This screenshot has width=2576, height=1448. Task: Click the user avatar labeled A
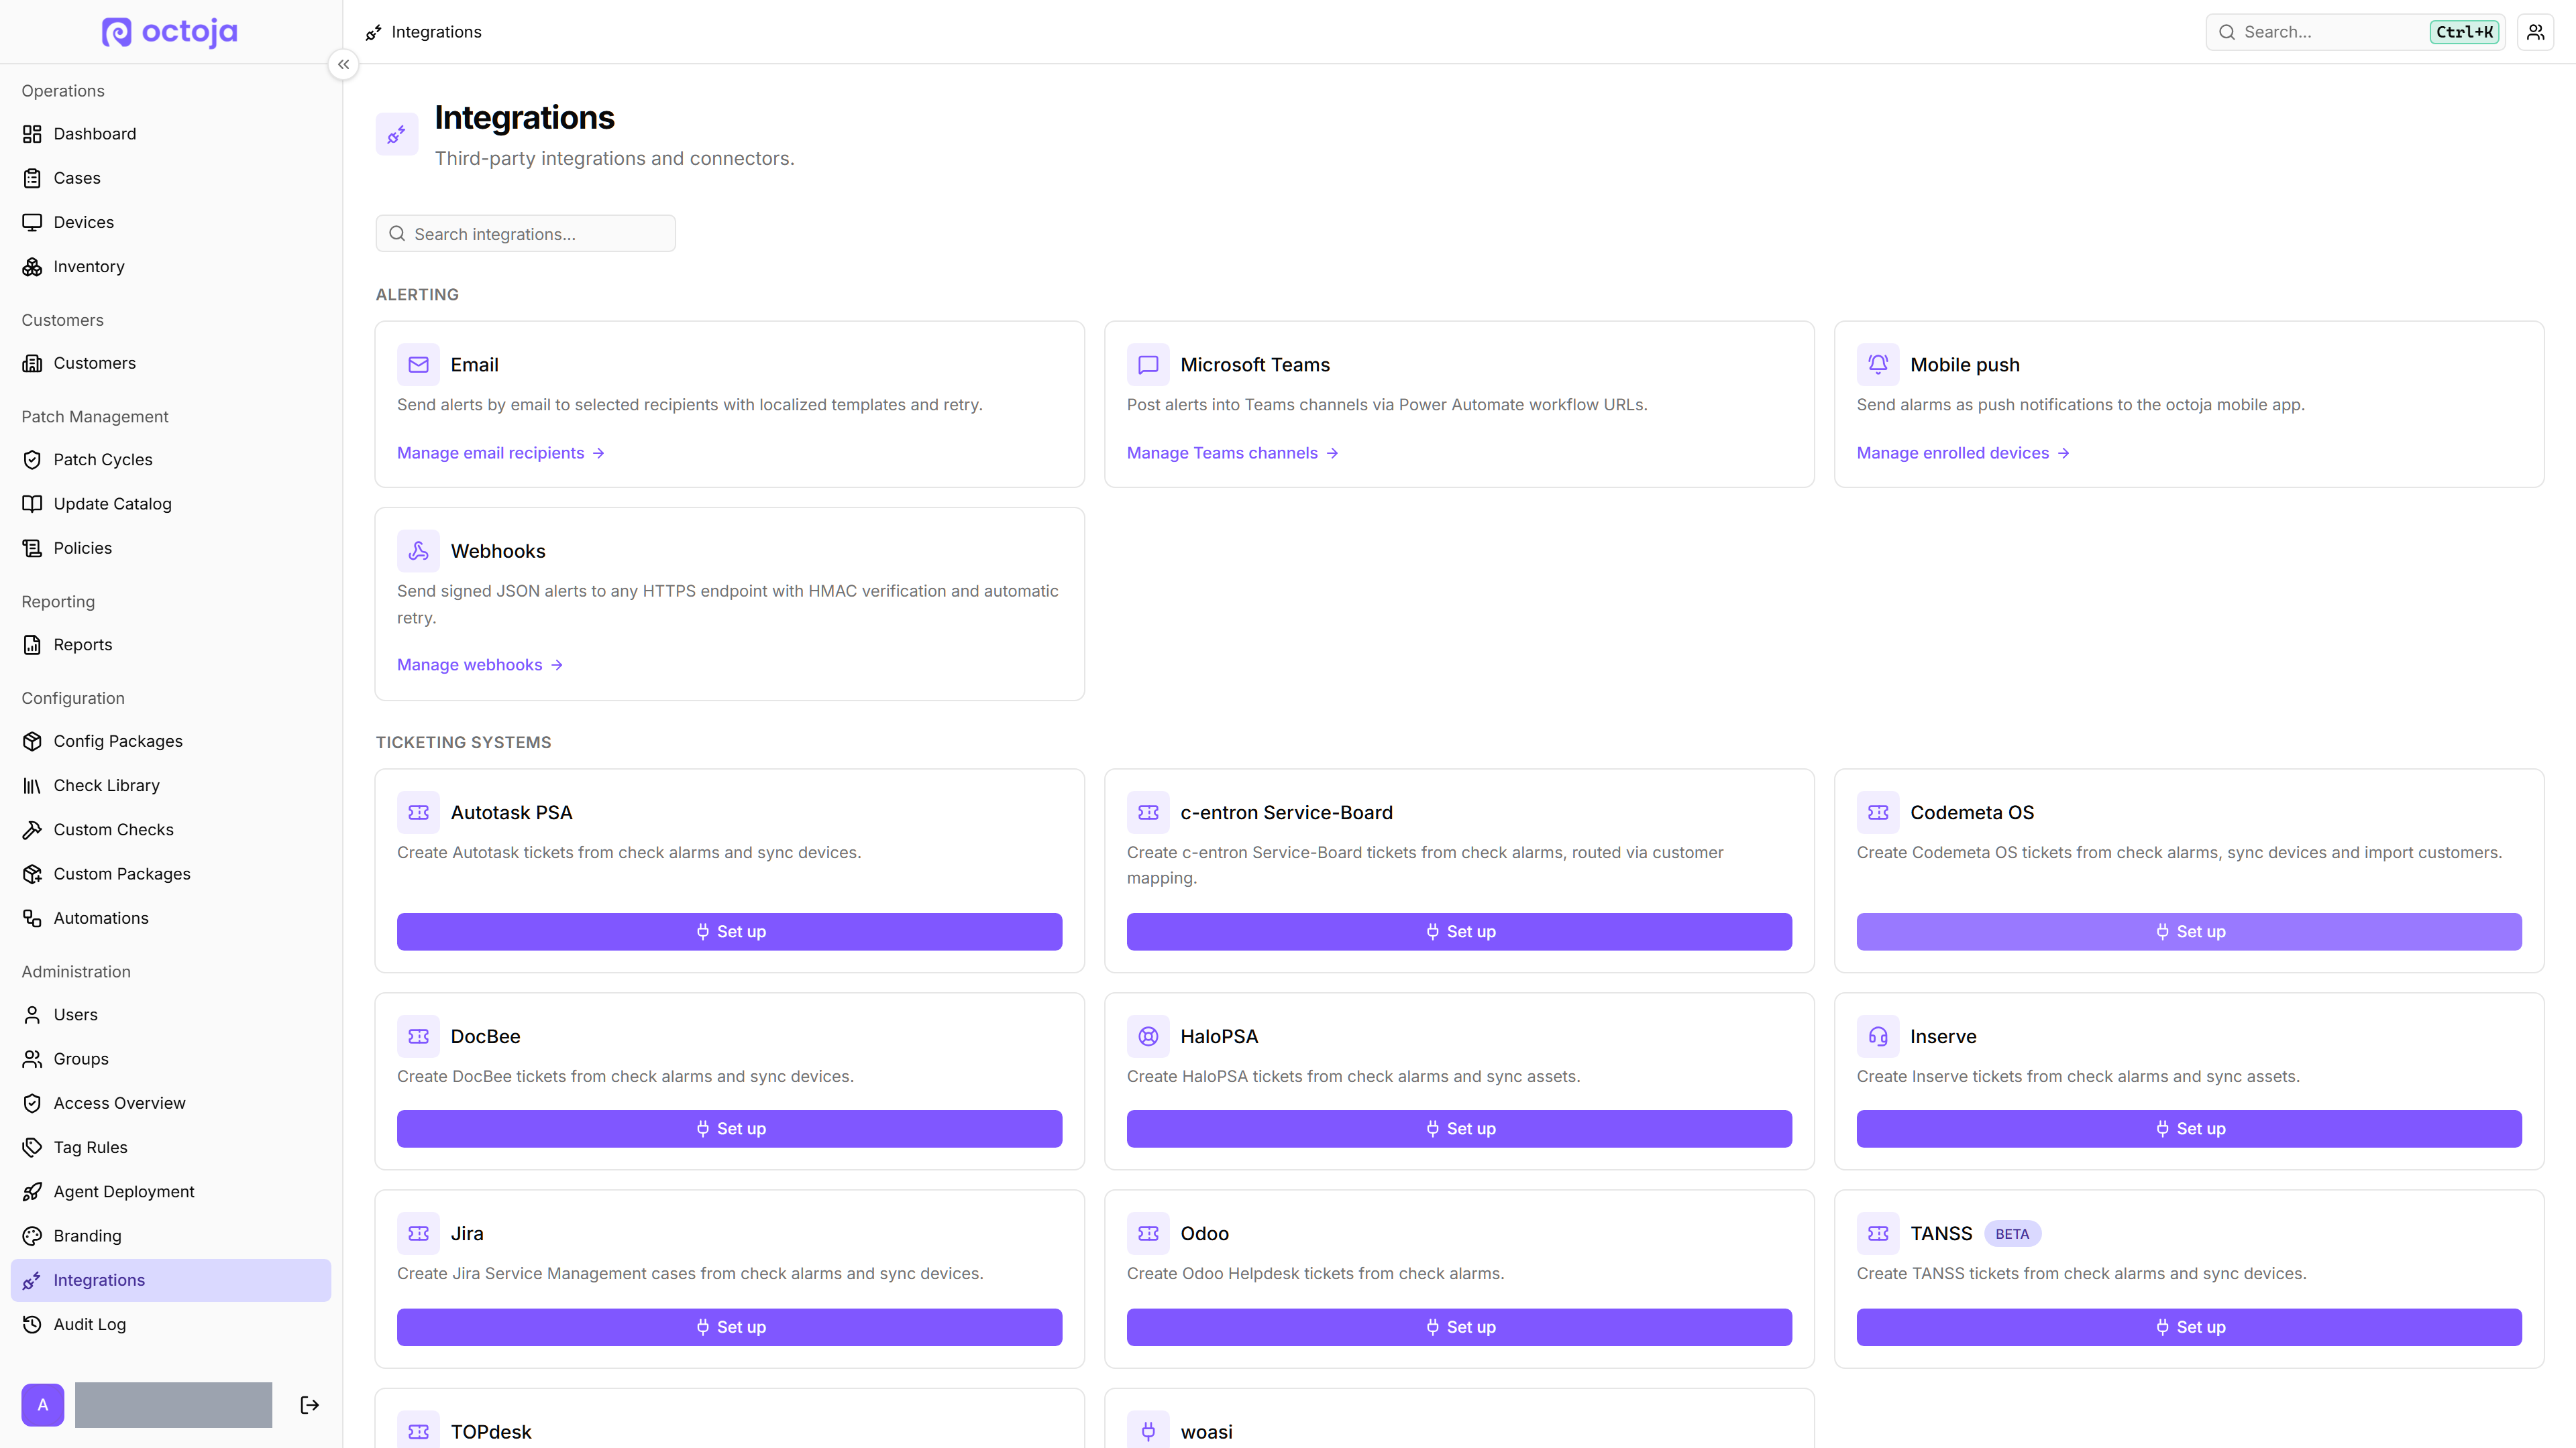[43, 1405]
